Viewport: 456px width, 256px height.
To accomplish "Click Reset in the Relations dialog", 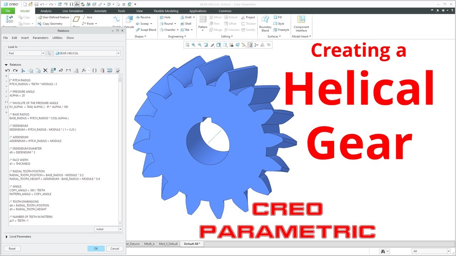I will click(x=12, y=249).
